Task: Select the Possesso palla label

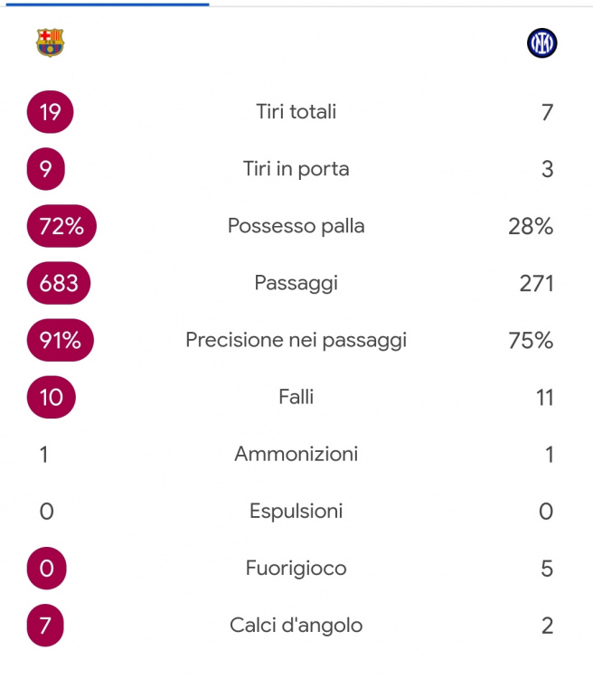Action: (296, 226)
